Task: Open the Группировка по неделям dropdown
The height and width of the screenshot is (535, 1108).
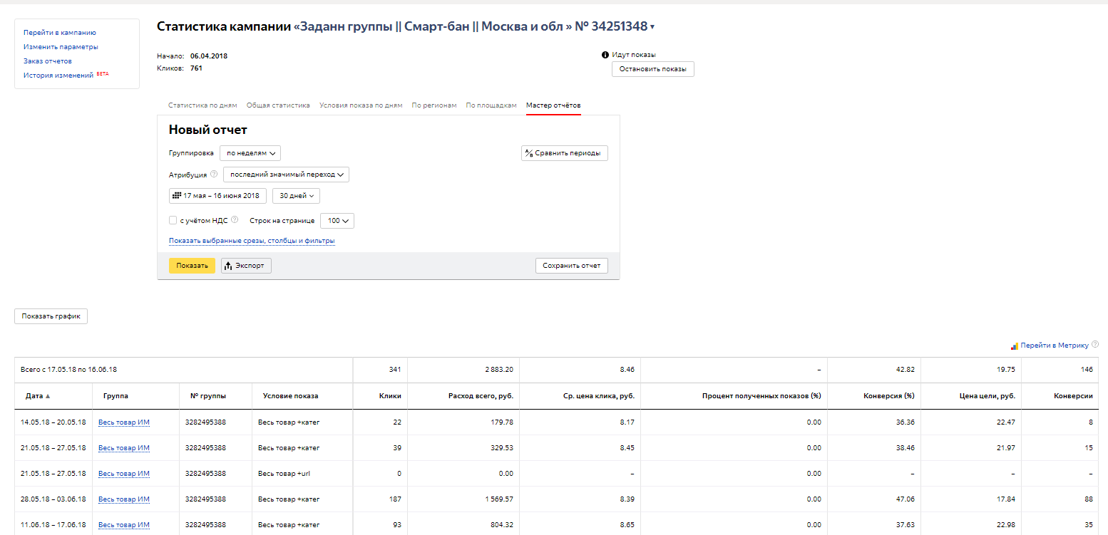Action: click(250, 153)
